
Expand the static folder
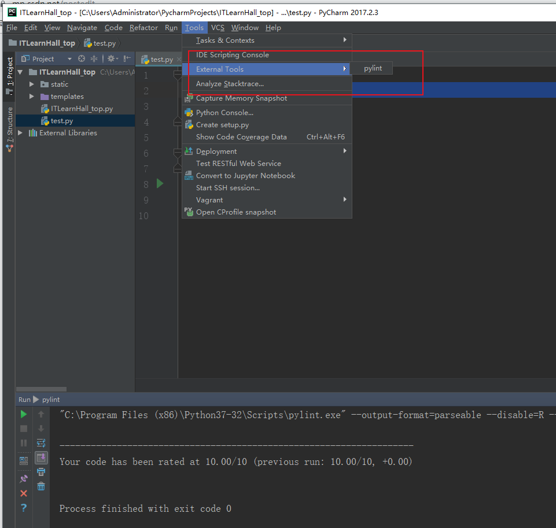(32, 84)
